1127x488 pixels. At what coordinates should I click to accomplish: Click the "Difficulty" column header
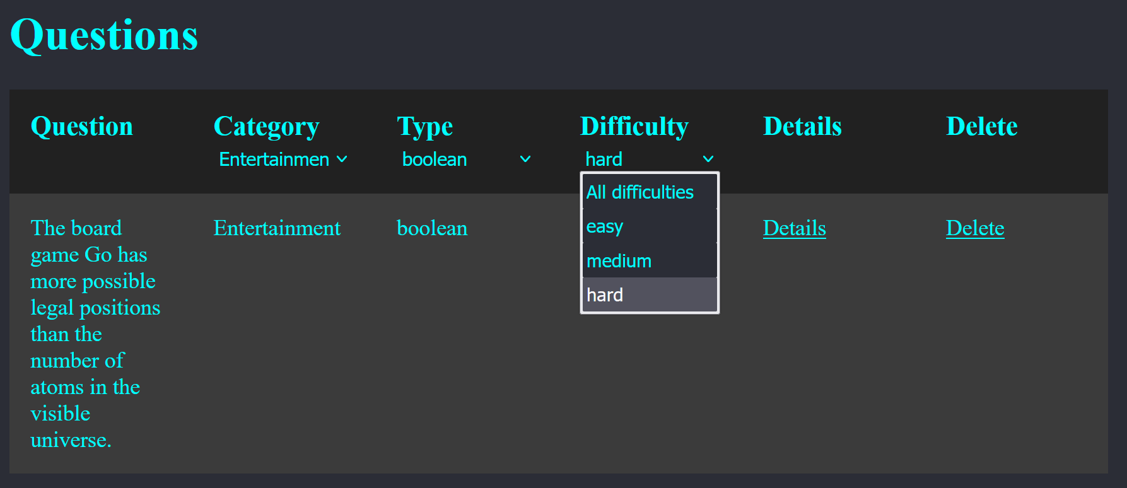[634, 127]
